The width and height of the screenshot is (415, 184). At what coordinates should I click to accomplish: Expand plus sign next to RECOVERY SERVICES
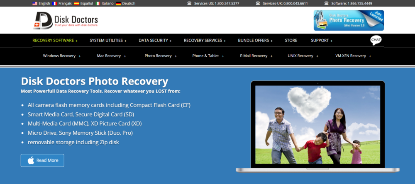[225, 41]
